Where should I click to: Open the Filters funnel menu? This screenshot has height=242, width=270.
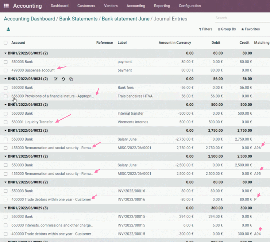click(x=205, y=29)
